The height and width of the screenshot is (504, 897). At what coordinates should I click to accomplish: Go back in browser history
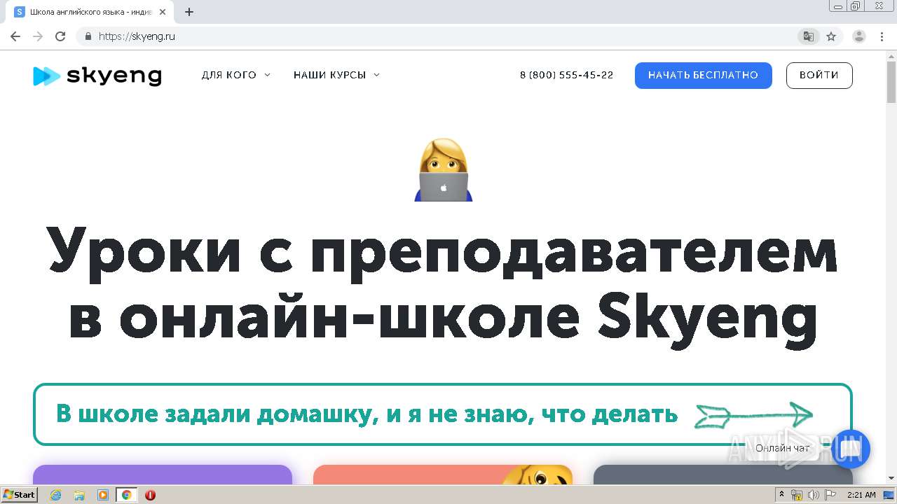click(15, 36)
